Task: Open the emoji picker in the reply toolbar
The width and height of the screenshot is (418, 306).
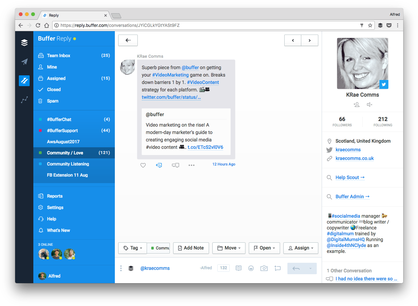Action: 251,268
